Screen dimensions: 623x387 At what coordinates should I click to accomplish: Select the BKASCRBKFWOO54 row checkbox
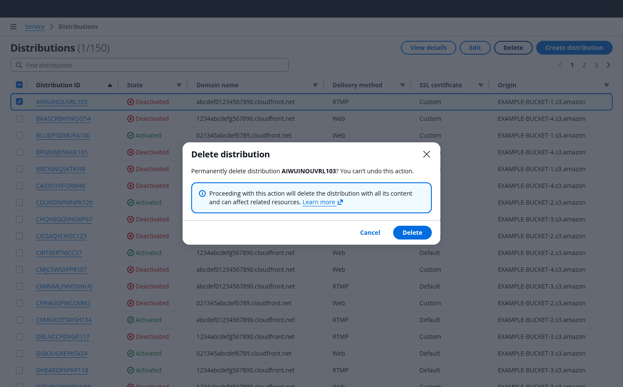point(19,119)
